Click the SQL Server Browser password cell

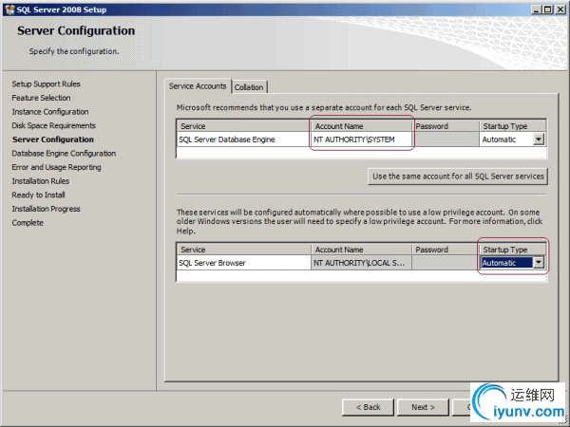click(x=446, y=263)
